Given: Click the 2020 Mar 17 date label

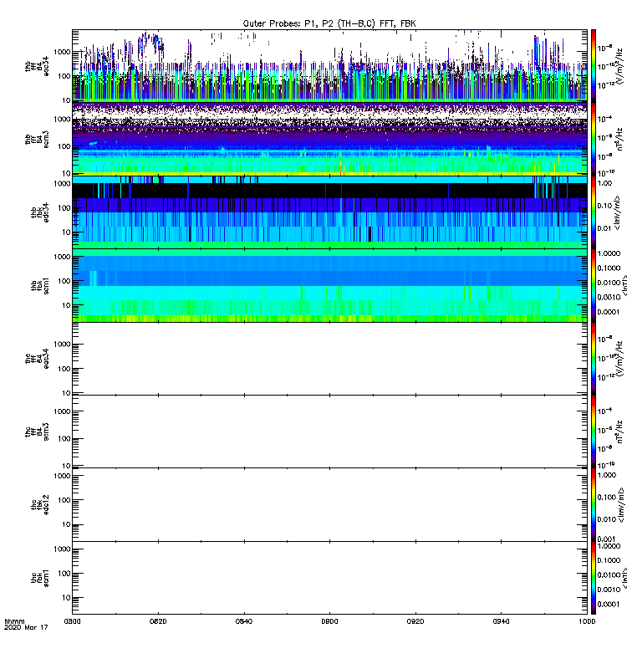Looking at the screenshot, I should pos(26,627).
